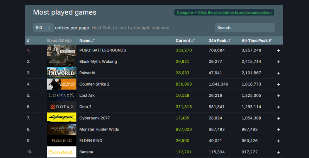Open Cyberpunk 2077 game page link
Screen dimensions: 309x158
coord(95,118)
